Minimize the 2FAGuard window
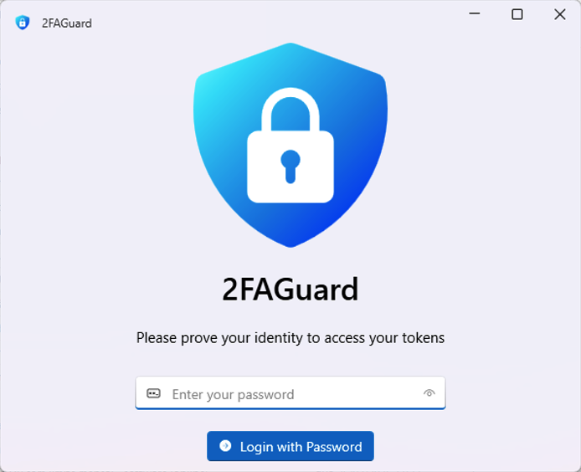581x472 pixels. pos(475,13)
